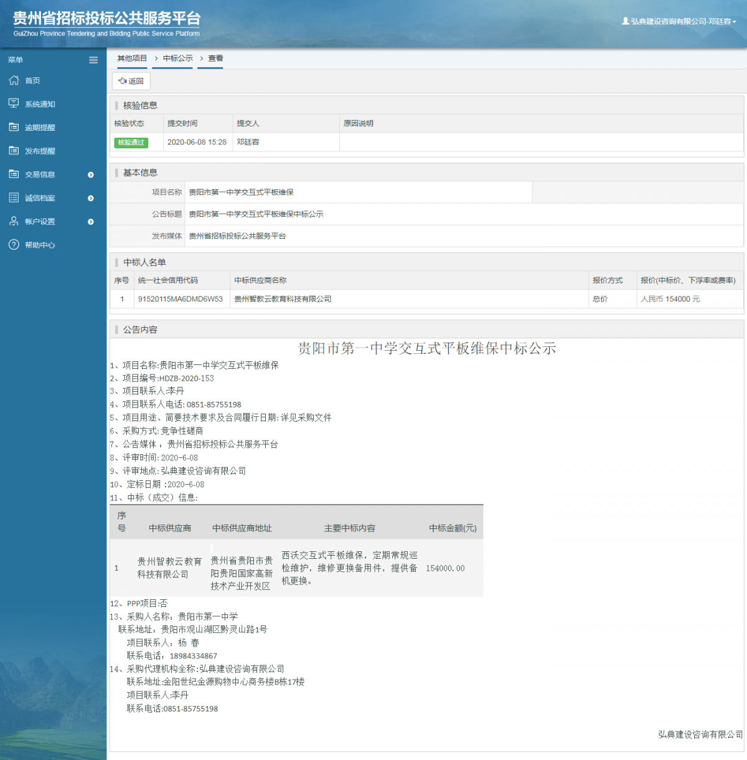Click the phone number 18984334867
The width and height of the screenshot is (747, 760).
(193, 656)
